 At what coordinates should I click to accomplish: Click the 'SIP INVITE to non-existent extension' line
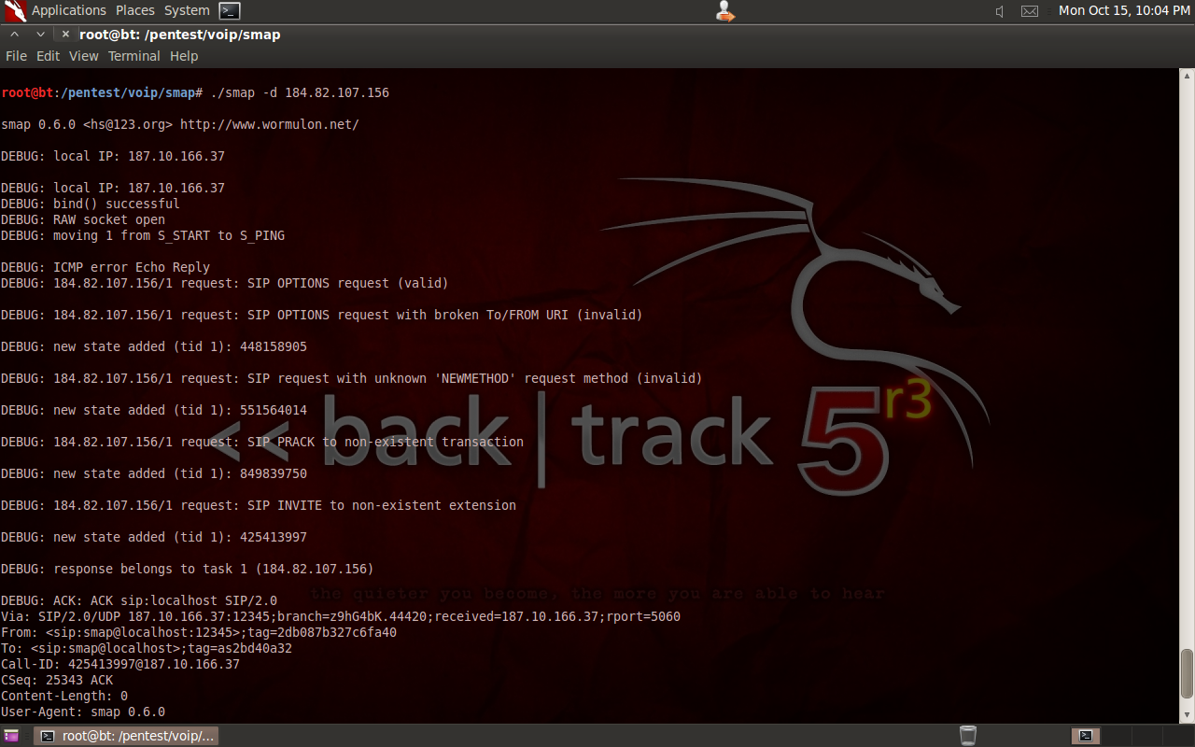tap(259, 505)
